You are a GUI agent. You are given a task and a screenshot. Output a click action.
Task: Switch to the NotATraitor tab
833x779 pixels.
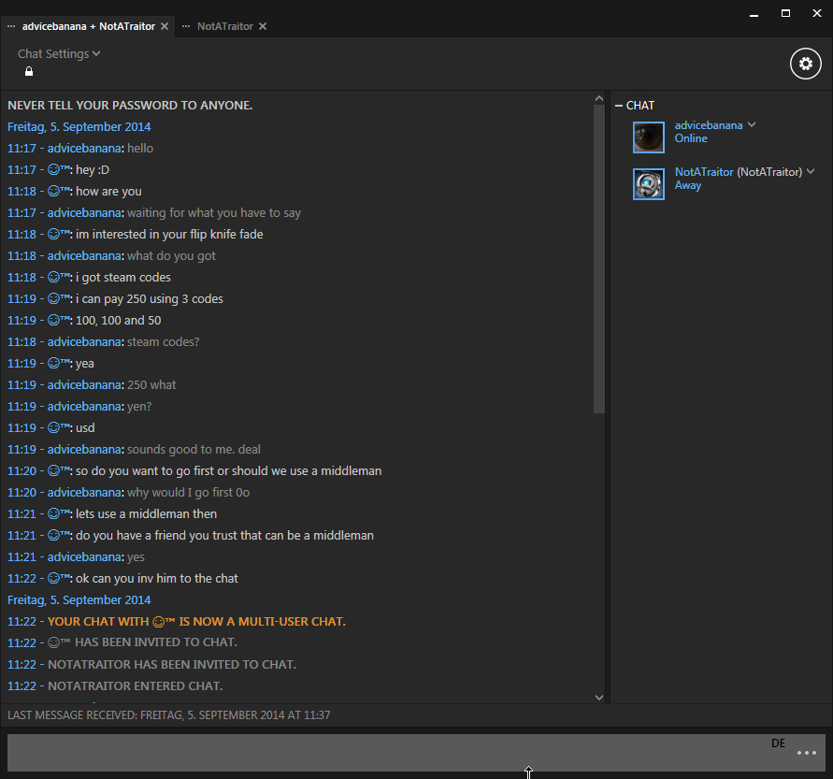point(224,26)
